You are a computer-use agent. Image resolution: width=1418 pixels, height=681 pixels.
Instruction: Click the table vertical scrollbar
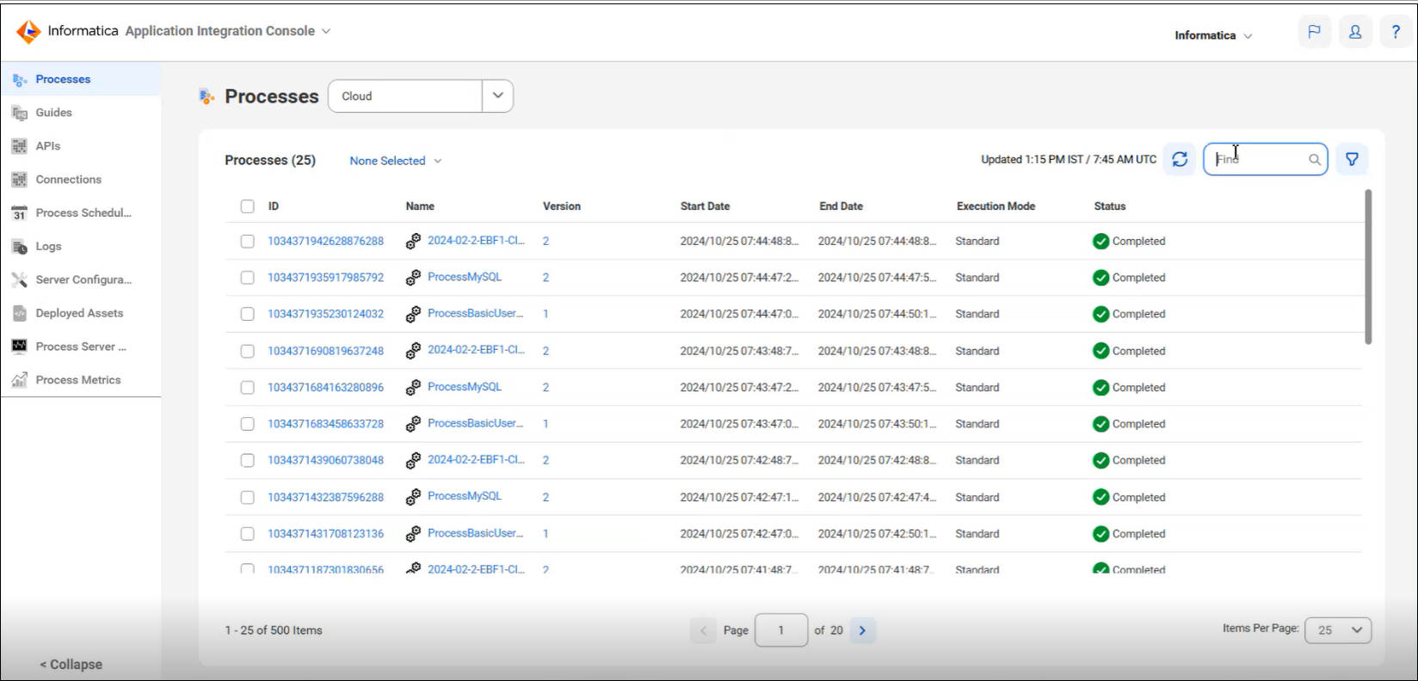(x=1368, y=267)
